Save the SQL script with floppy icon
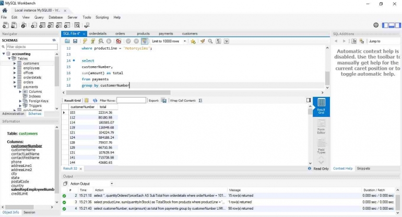 [75, 41]
